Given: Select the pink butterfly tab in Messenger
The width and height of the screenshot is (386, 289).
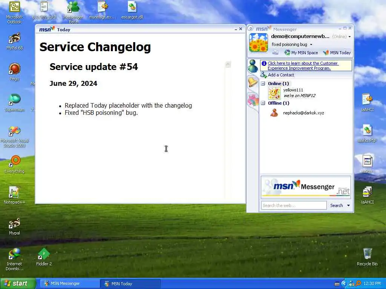Looking at the screenshot, I should click(253, 100).
